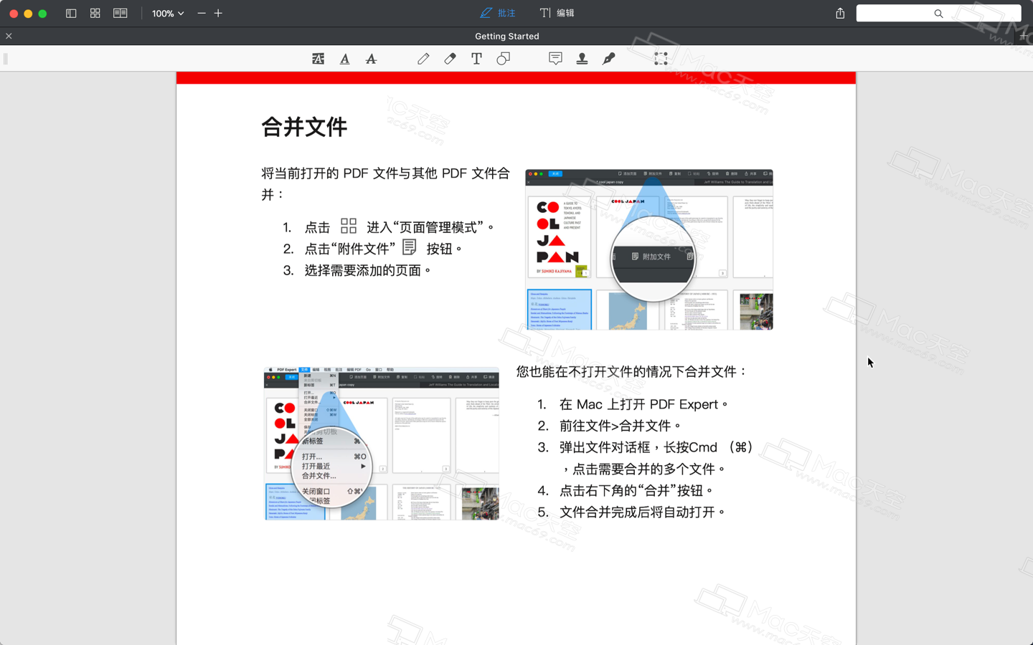Add a new tab with the plus button

pyautogui.click(x=1024, y=36)
